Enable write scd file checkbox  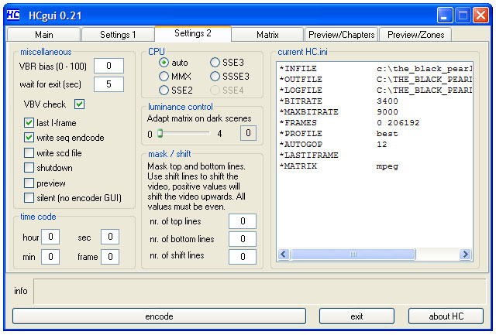click(x=29, y=153)
